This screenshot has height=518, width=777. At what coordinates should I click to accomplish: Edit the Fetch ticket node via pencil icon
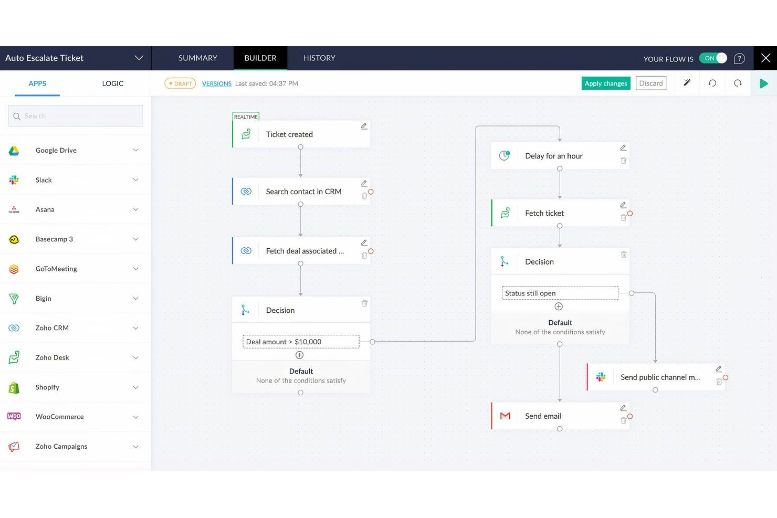click(x=623, y=205)
